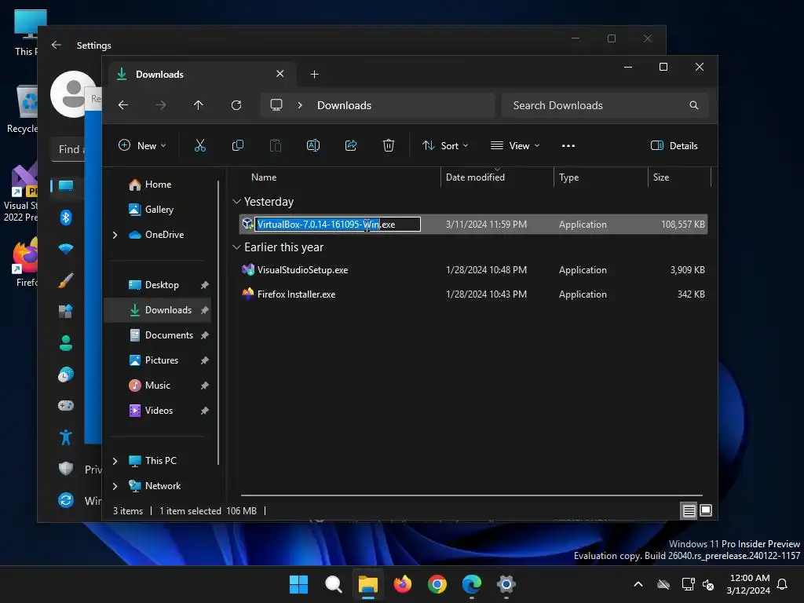Switch to details list view icon
This screenshot has height=603, width=804.
[689, 510]
